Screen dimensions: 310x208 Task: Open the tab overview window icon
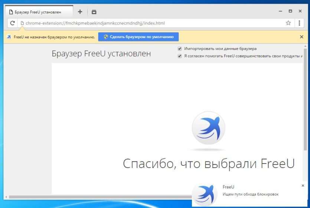[94, 12]
